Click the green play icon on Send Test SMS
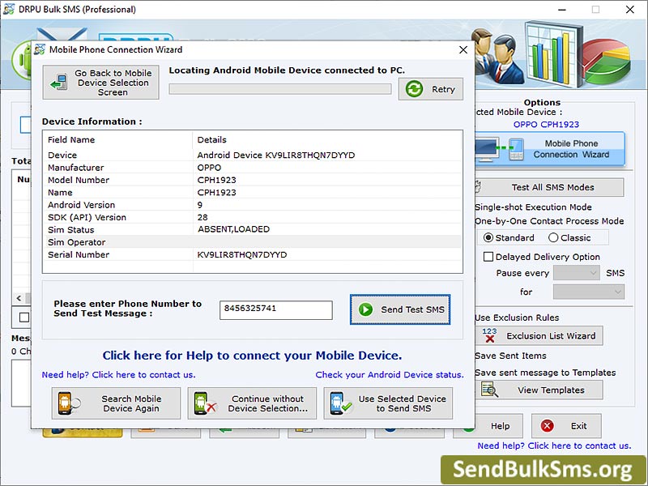Viewport: 648px width, 486px height. tap(366, 309)
